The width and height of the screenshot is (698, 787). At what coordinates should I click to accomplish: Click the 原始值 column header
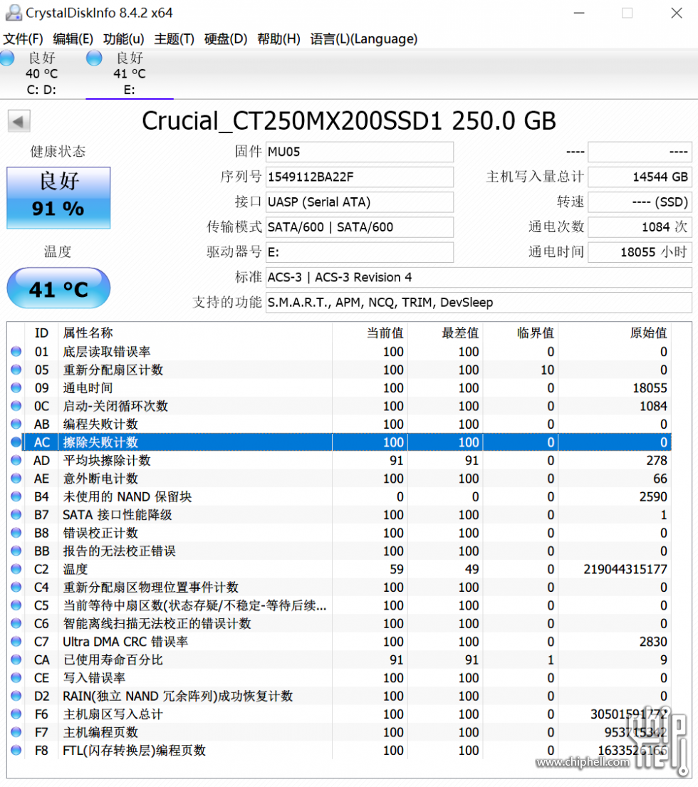pyautogui.click(x=615, y=333)
